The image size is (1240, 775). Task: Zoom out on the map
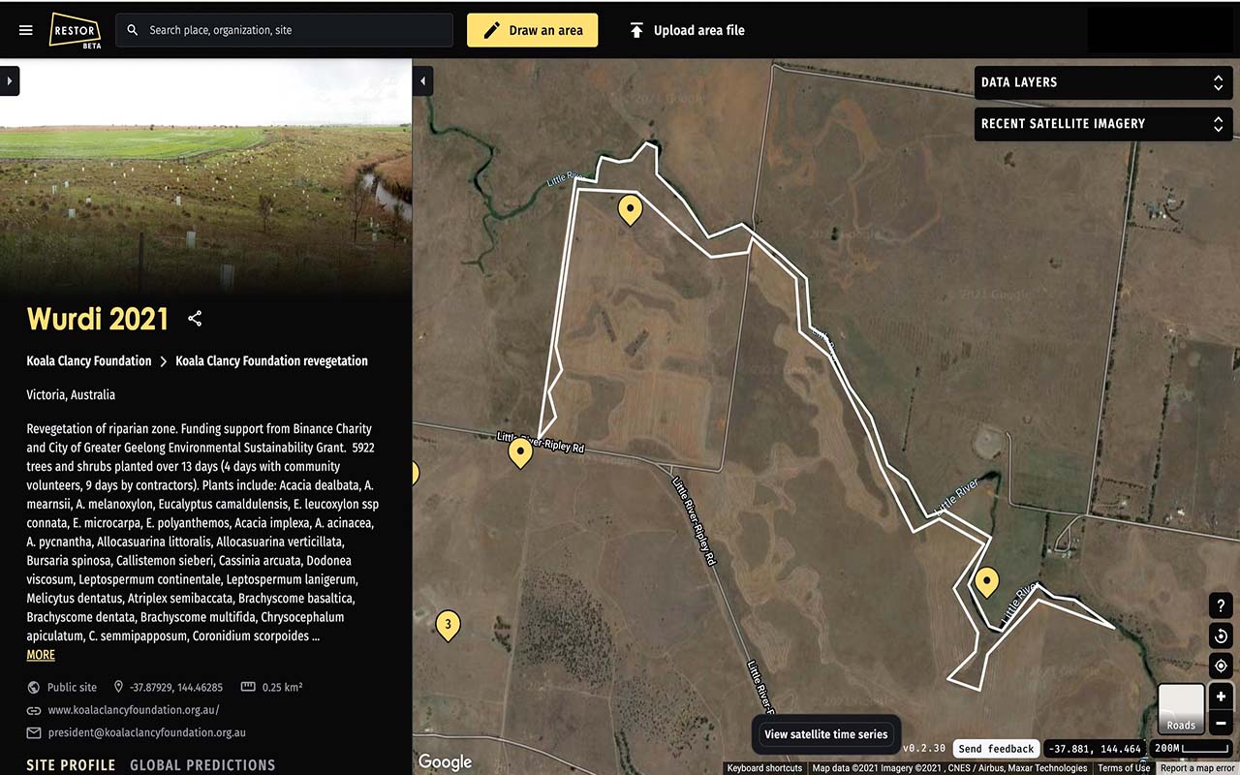tap(1221, 723)
